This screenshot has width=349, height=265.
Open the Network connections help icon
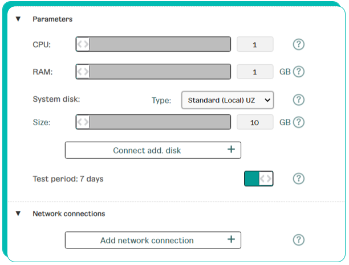(298, 240)
